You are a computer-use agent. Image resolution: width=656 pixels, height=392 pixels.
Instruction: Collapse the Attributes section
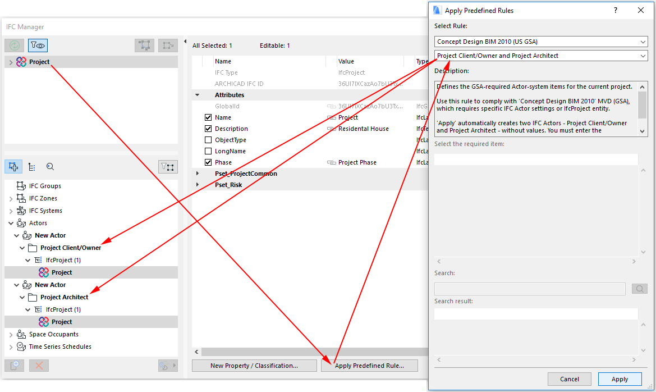coord(198,95)
